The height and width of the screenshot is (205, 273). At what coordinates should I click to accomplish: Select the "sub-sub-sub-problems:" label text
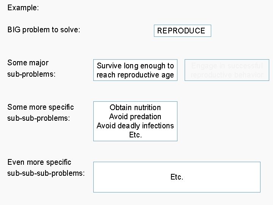tap(45, 173)
